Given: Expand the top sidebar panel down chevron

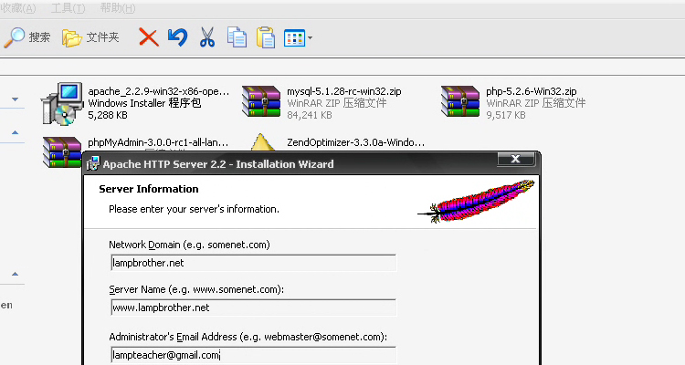Looking at the screenshot, I should (15, 99).
